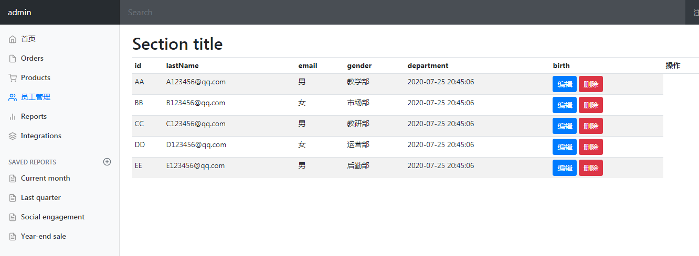Click document icon beside Current month
The width and height of the screenshot is (699, 256).
13,179
